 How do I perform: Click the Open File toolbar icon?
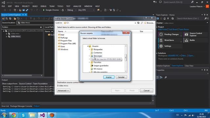tap(20, 10)
